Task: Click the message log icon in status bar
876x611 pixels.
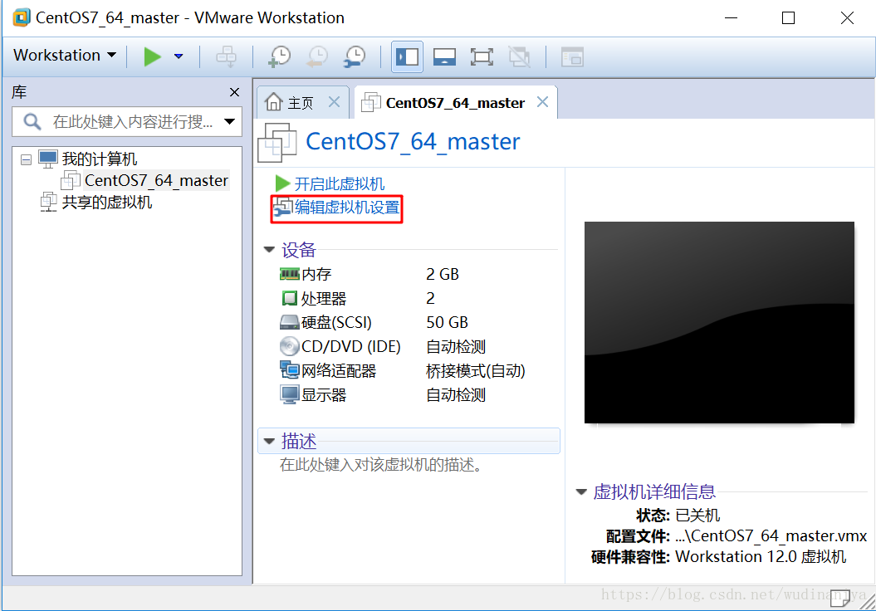Action: (x=840, y=598)
